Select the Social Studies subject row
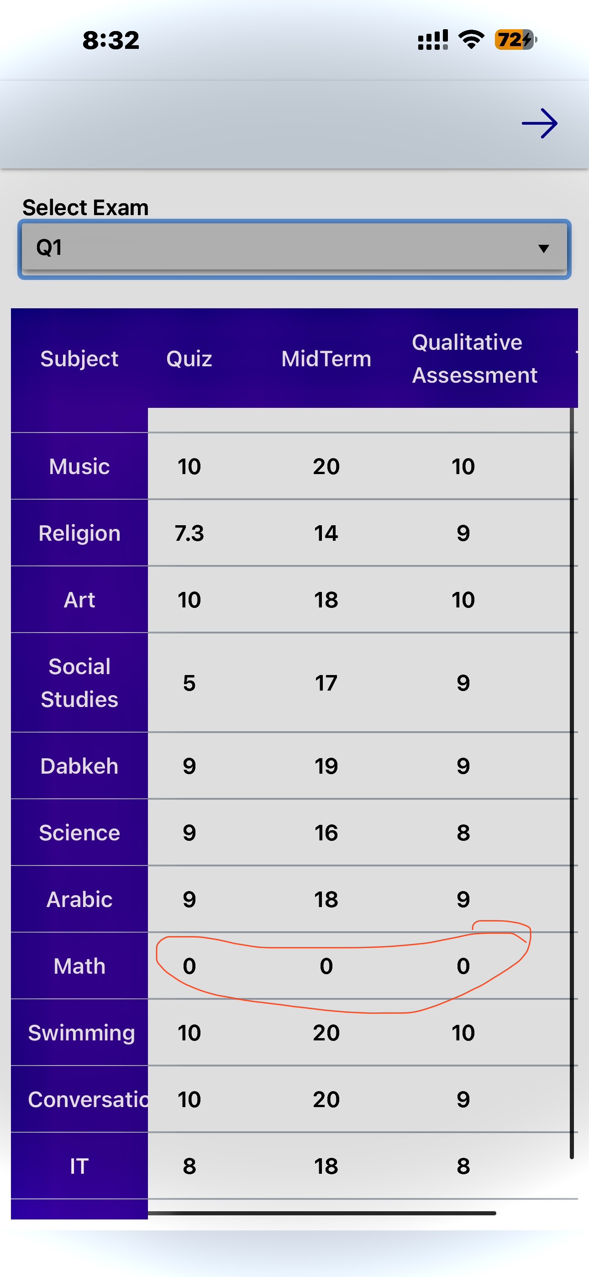This screenshot has height=1277, width=589. pyautogui.click(x=79, y=683)
